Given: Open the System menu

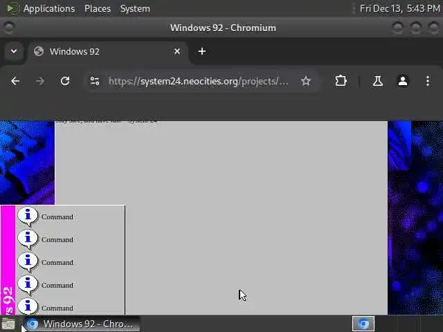Looking at the screenshot, I should 135,8.
